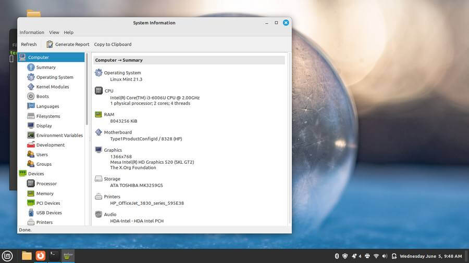Open Kernel Modules tree entry label
The image size is (469, 263).
click(x=53, y=87)
